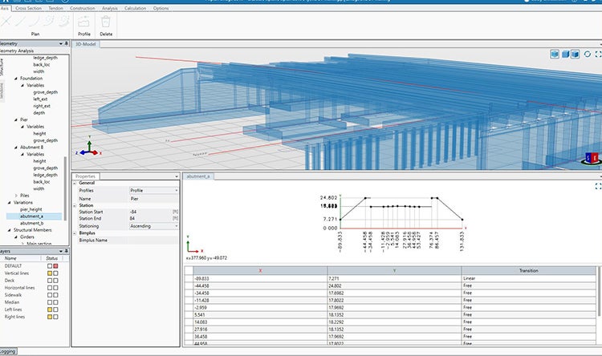Select the curve Plan tool

35,21
